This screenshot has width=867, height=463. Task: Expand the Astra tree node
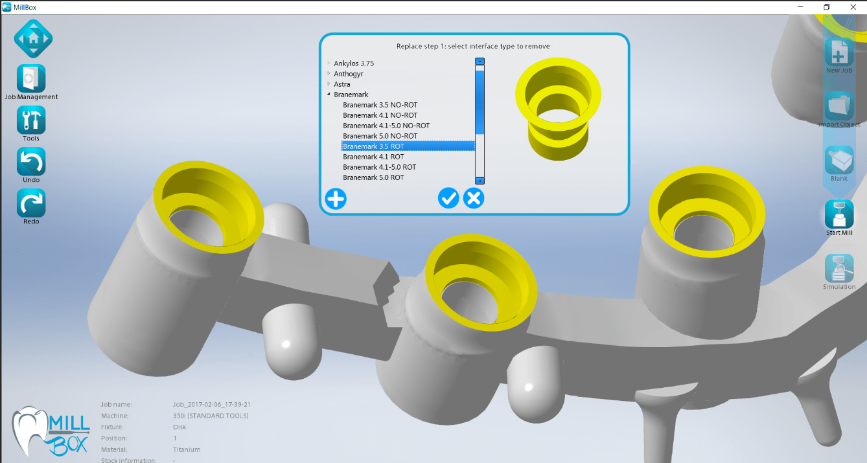point(329,84)
